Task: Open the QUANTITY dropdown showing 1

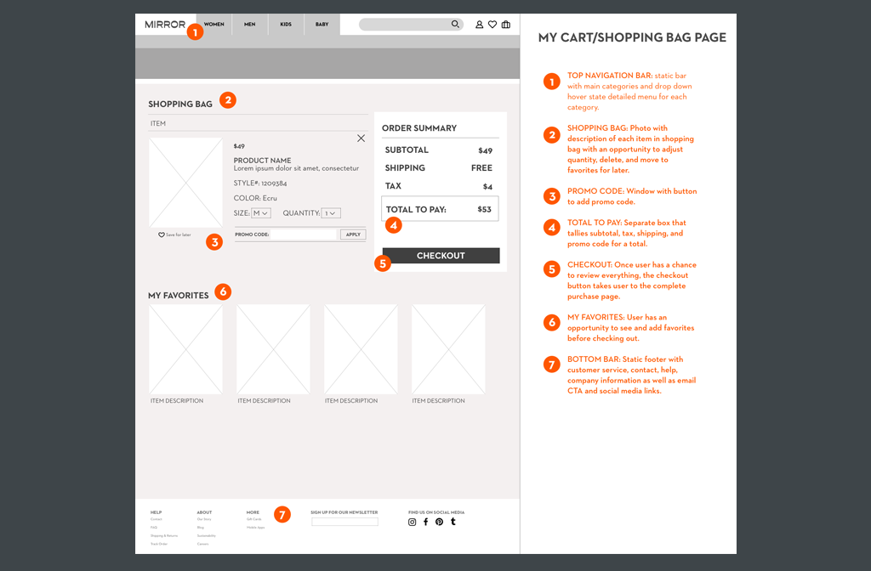Action: coord(331,213)
